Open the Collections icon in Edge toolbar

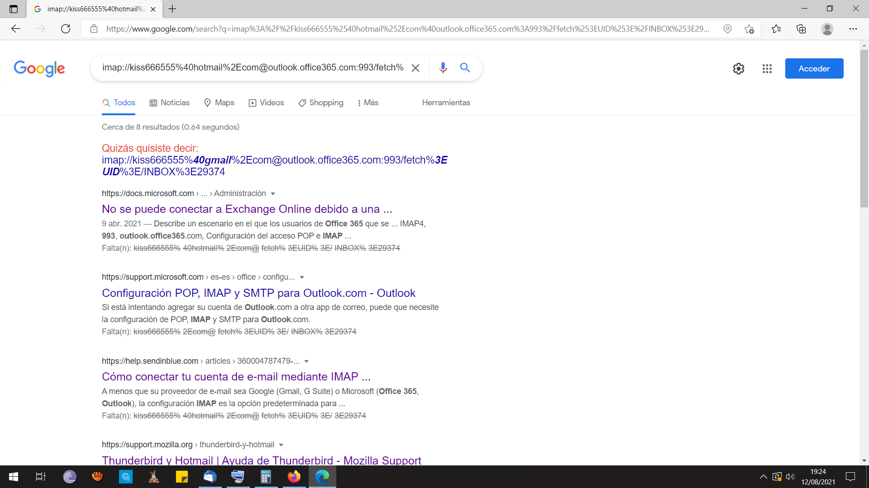[x=801, y=29]
